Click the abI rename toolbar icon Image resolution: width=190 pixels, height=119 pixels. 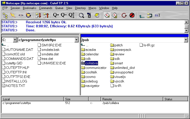point(157,15)
